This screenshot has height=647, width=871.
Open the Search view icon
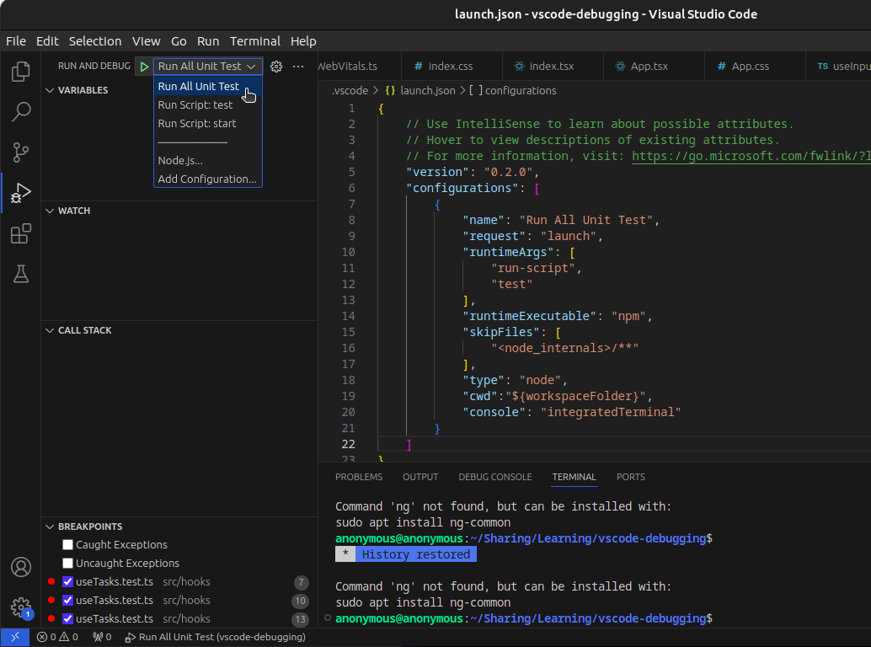[21, 111]
